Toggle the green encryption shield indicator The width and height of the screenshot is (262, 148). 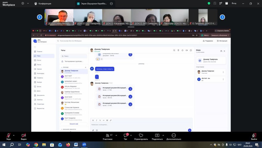point(209,3)
